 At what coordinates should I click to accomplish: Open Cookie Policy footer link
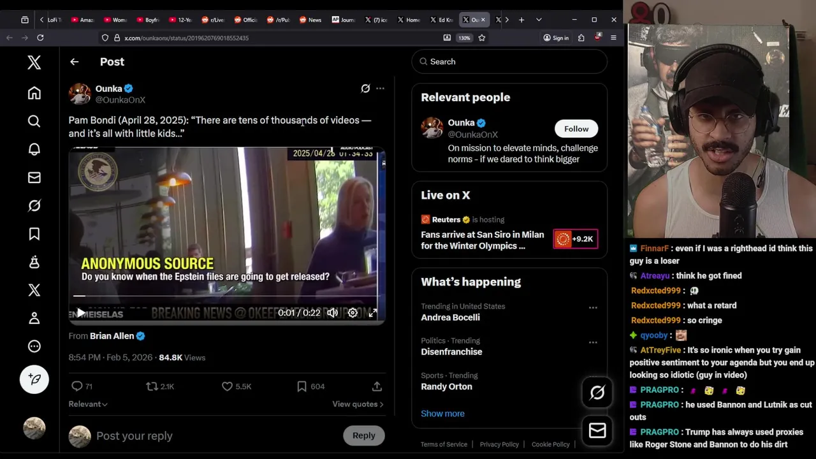pyautogui.click(x=550, y=444)
